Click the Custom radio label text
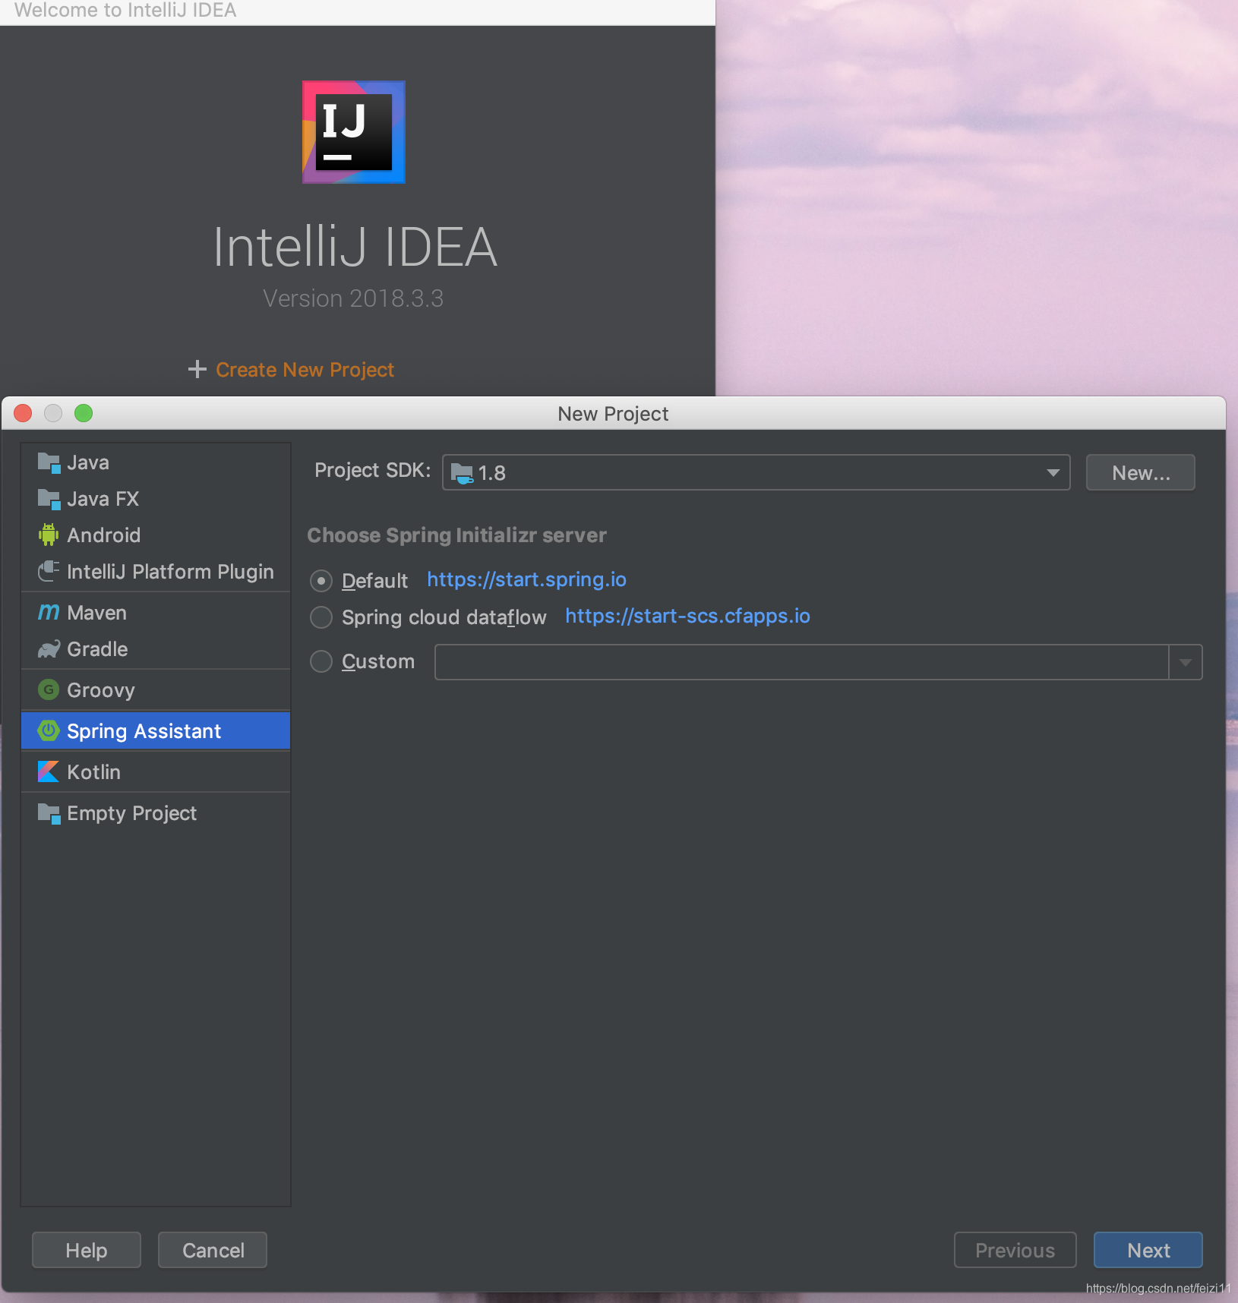The width and height of the screenshot is (1238, 1303). [x=377, y=661]
